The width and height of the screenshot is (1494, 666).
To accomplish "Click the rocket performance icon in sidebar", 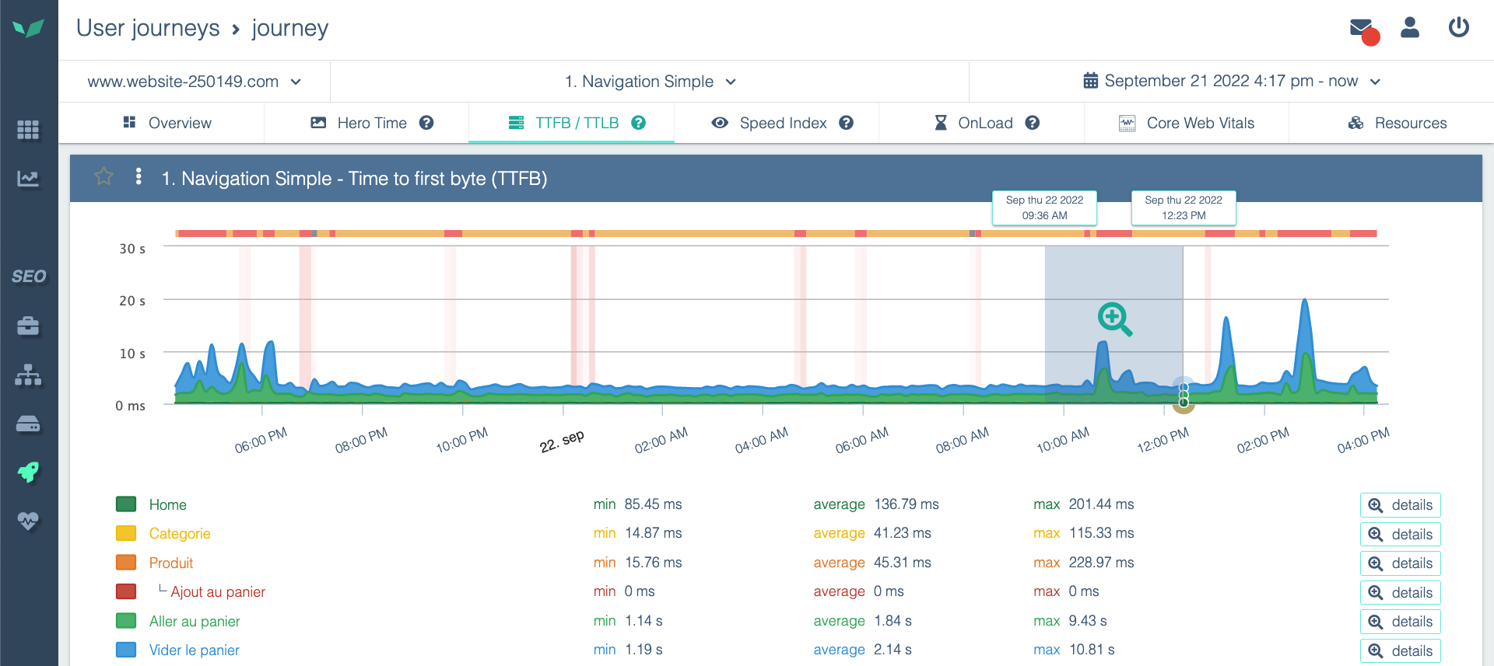I will [x=28, y=472].
